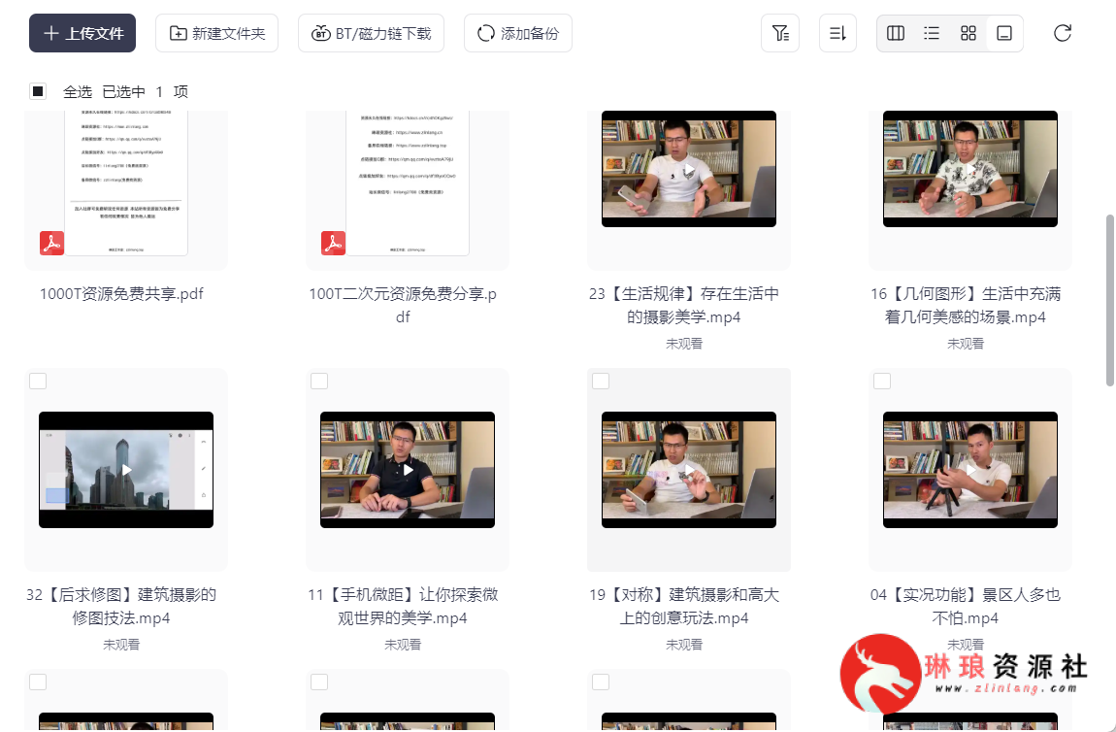Check the box for 32【后求修图】video
Viewport: 1116px width, 732px height.
pos(38,381)
